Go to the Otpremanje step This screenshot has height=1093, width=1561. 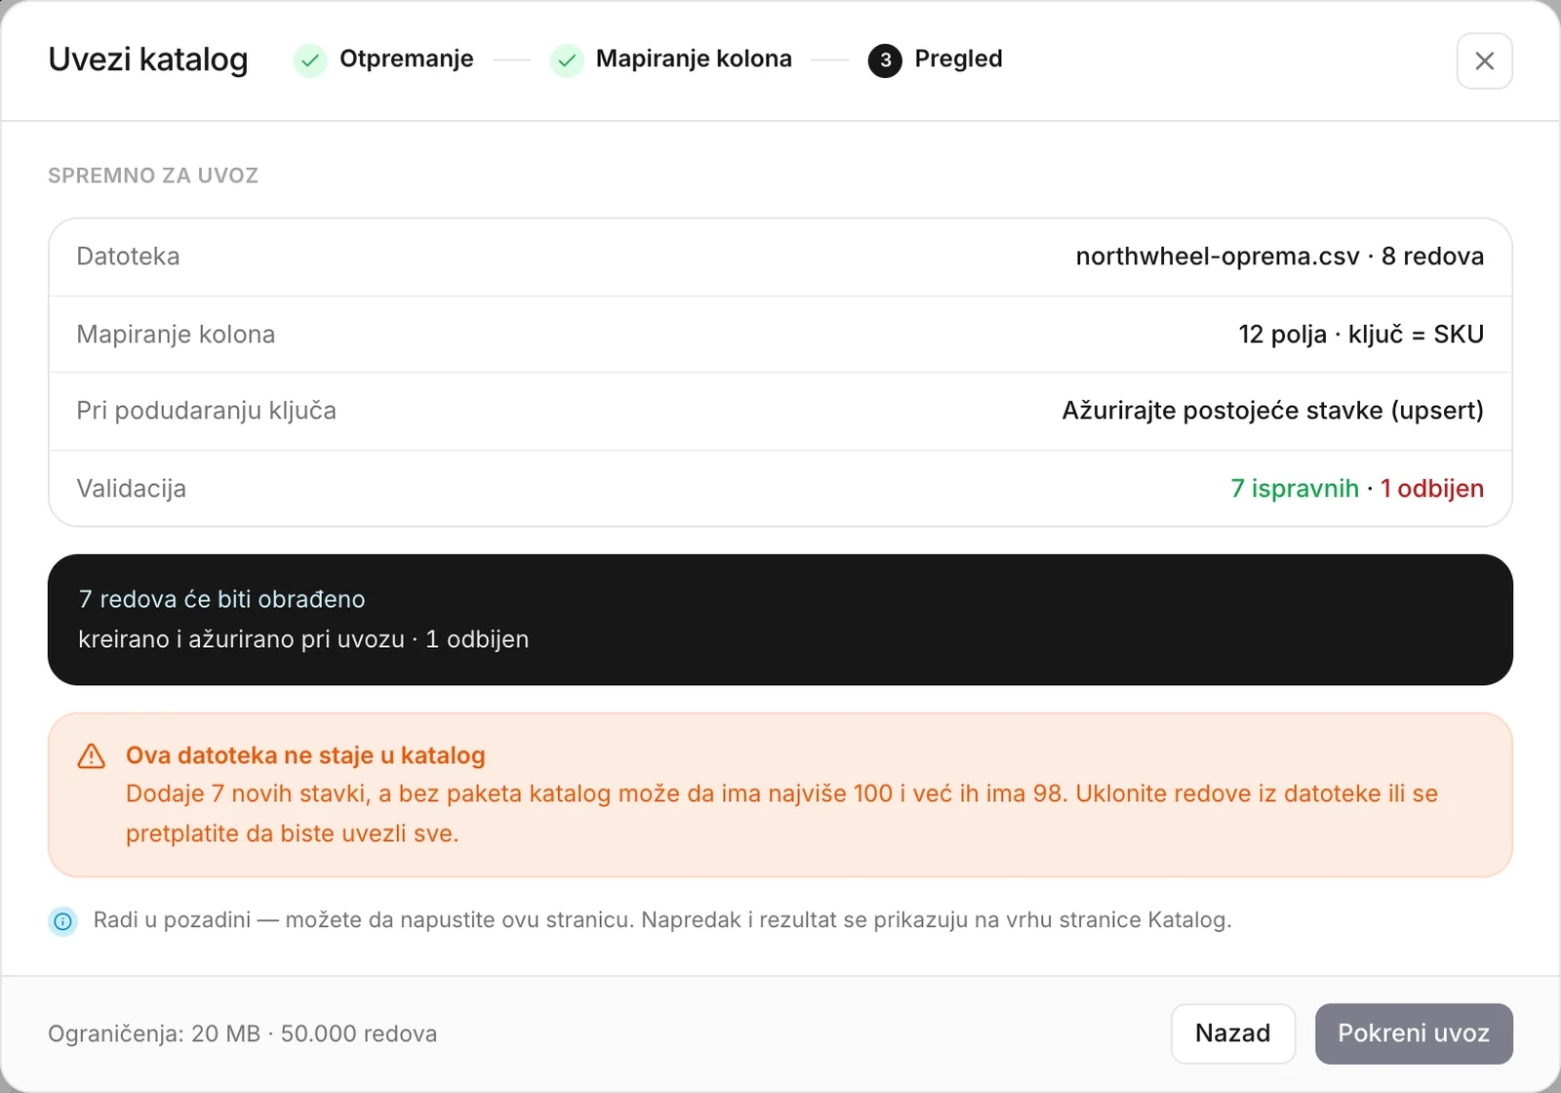[x=406, y=59]
